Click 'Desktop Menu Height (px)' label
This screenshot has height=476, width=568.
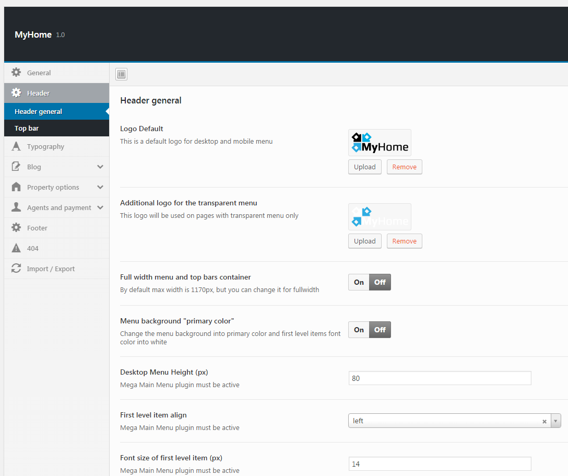point(164,373)
